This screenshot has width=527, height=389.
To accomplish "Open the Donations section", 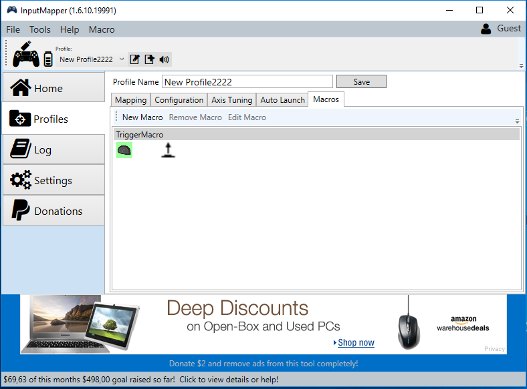I will tap(54, 211).
